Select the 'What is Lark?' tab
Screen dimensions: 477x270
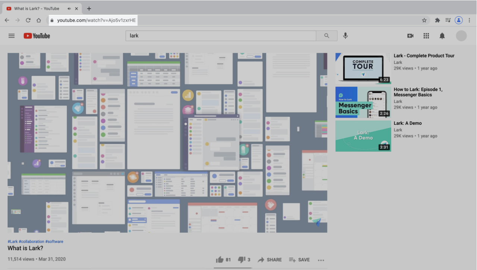[x=37, y=9]
